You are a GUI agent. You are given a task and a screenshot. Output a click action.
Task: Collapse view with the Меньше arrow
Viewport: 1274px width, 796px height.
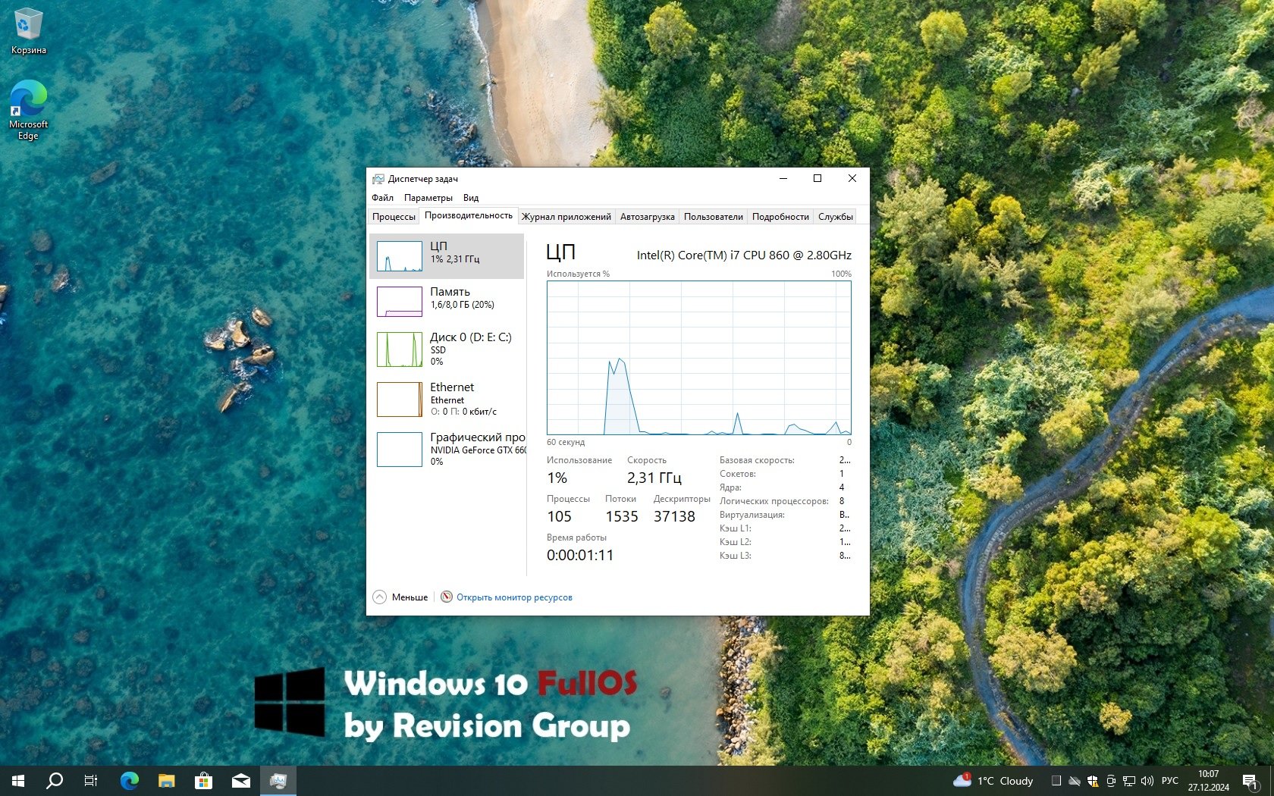[380, 597]
